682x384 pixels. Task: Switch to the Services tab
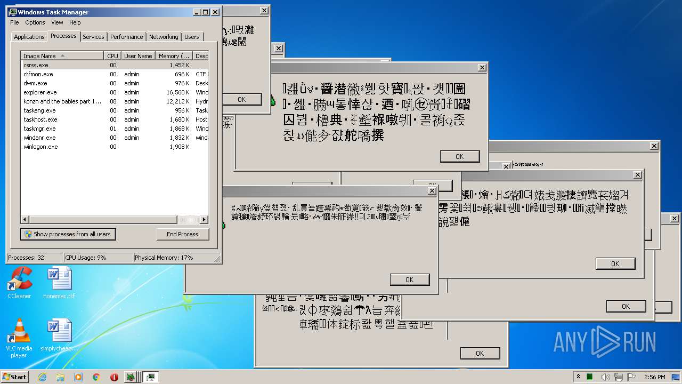(93, 37)
